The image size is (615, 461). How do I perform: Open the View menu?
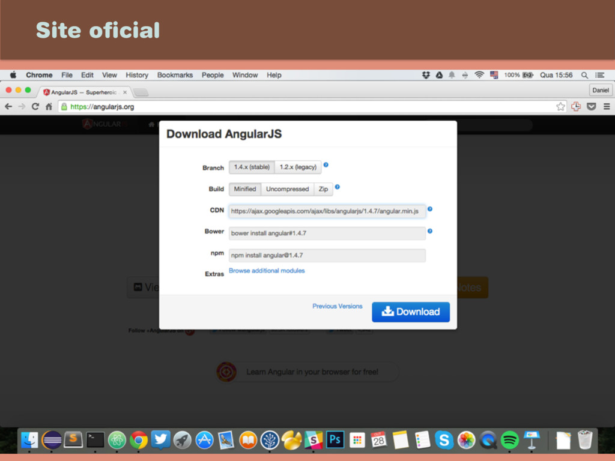pyautogui.click(x=109, y=75)
